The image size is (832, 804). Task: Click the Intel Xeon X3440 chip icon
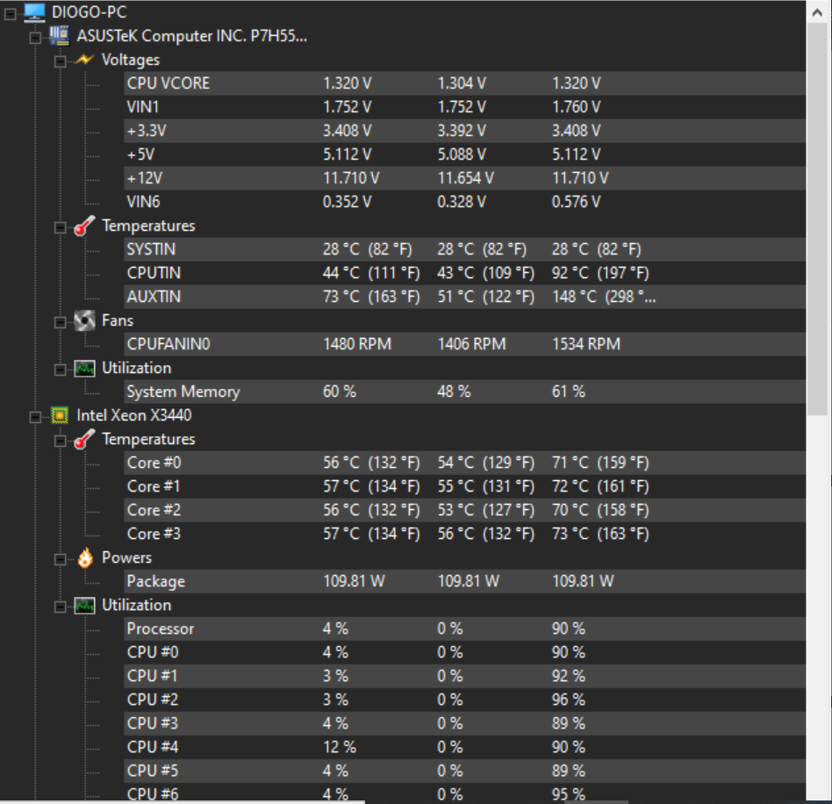tap(60, 415)
